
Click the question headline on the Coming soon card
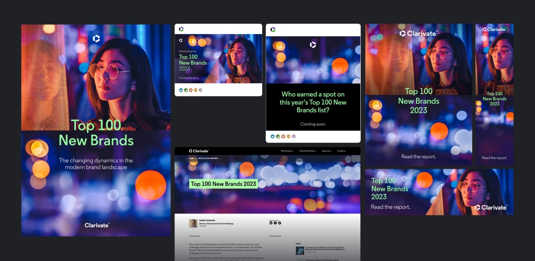pyautogui.click(x=313, y=102)
